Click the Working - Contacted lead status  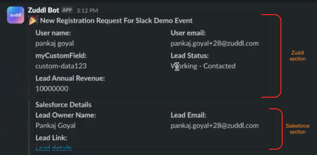pos(203,66)
